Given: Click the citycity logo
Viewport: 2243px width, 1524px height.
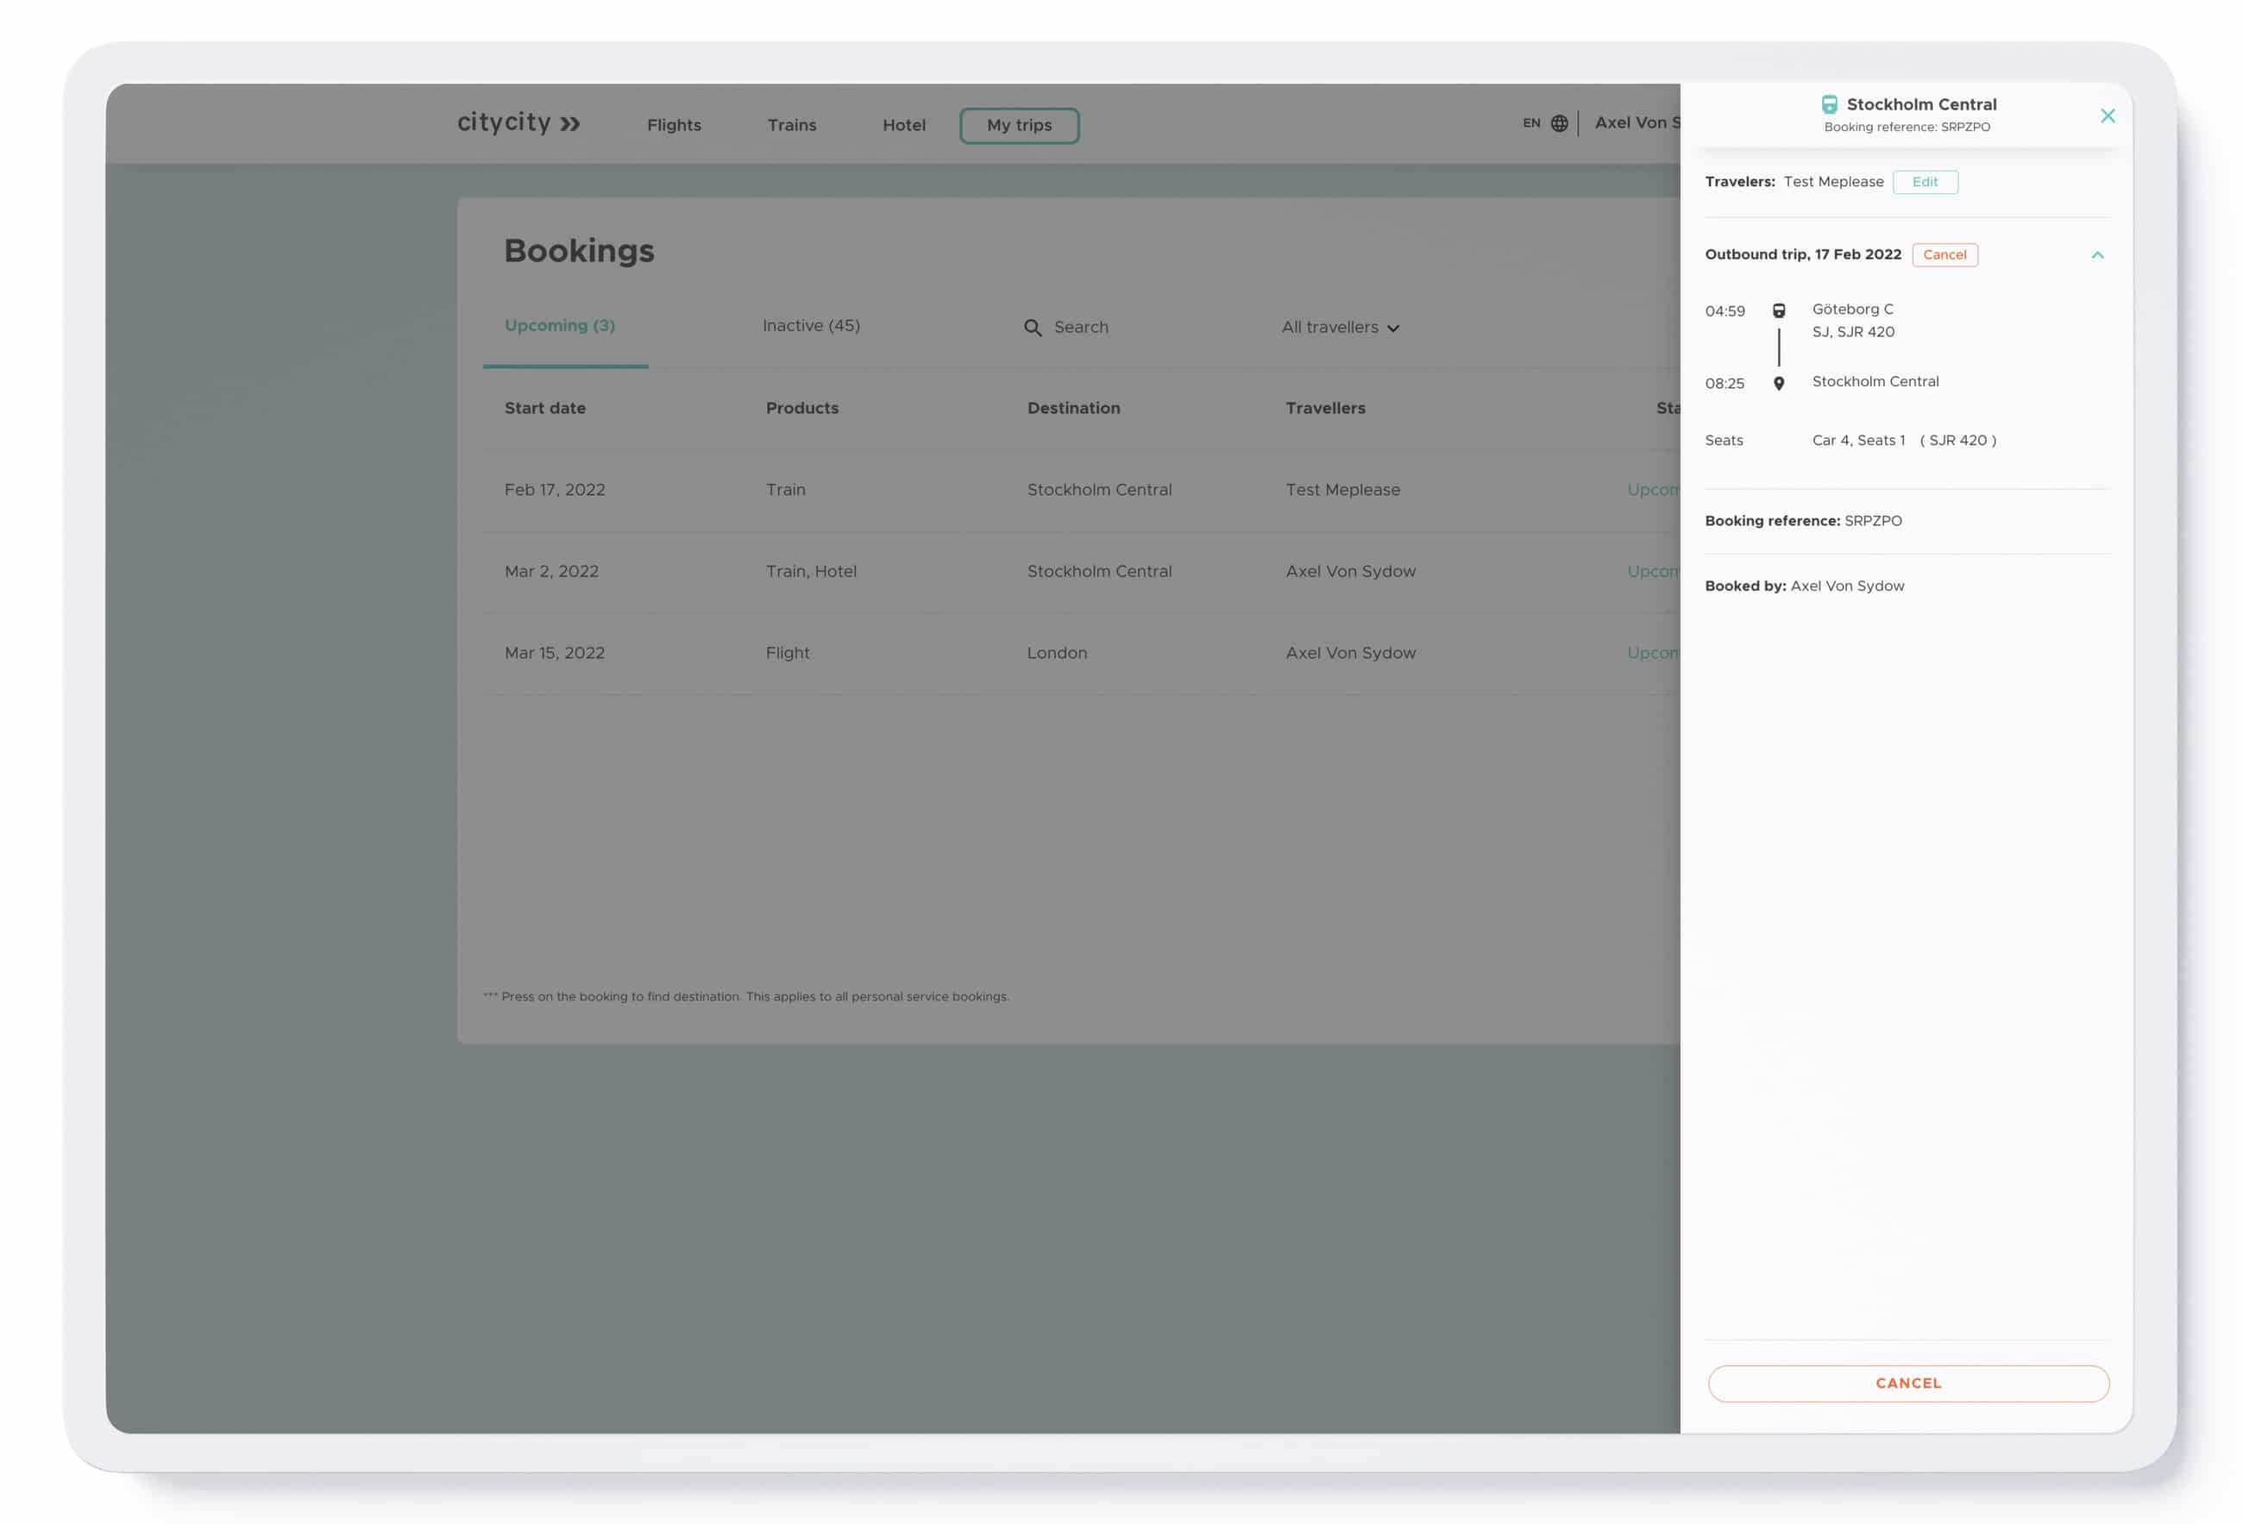Looking at the screenshot, I should [518, 122].
